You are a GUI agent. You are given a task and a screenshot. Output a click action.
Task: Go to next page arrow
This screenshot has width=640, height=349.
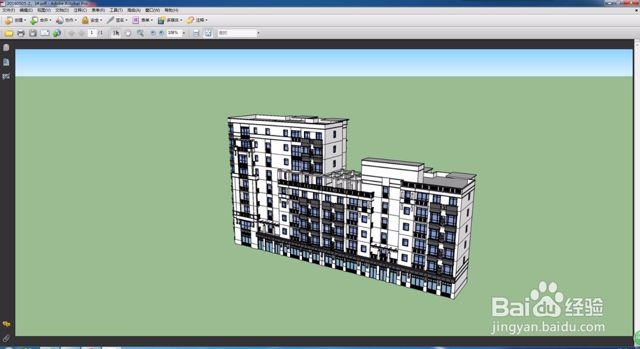pyautogui.click(x=82, y=33)
